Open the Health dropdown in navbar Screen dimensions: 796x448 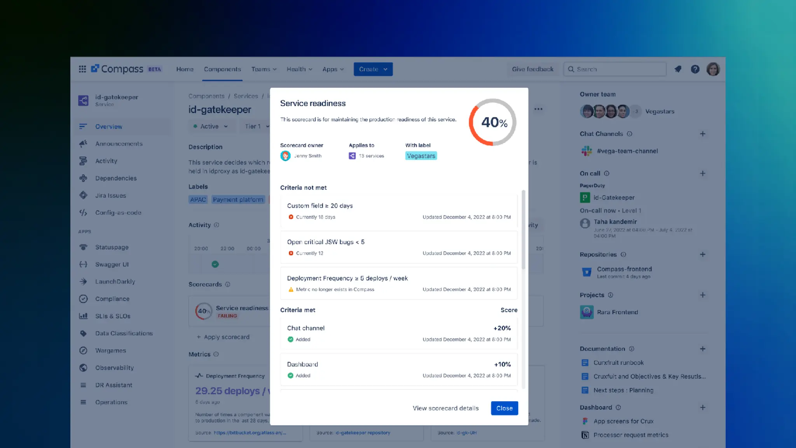[299, 69]
